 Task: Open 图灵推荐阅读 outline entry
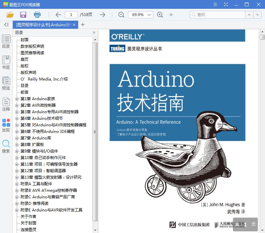32,53
